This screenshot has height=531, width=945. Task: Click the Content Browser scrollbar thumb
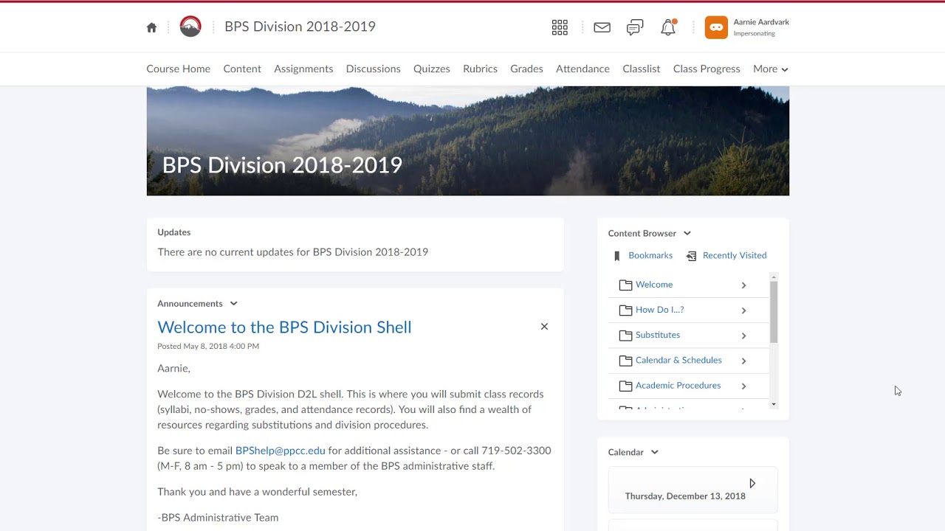point(774,311)
